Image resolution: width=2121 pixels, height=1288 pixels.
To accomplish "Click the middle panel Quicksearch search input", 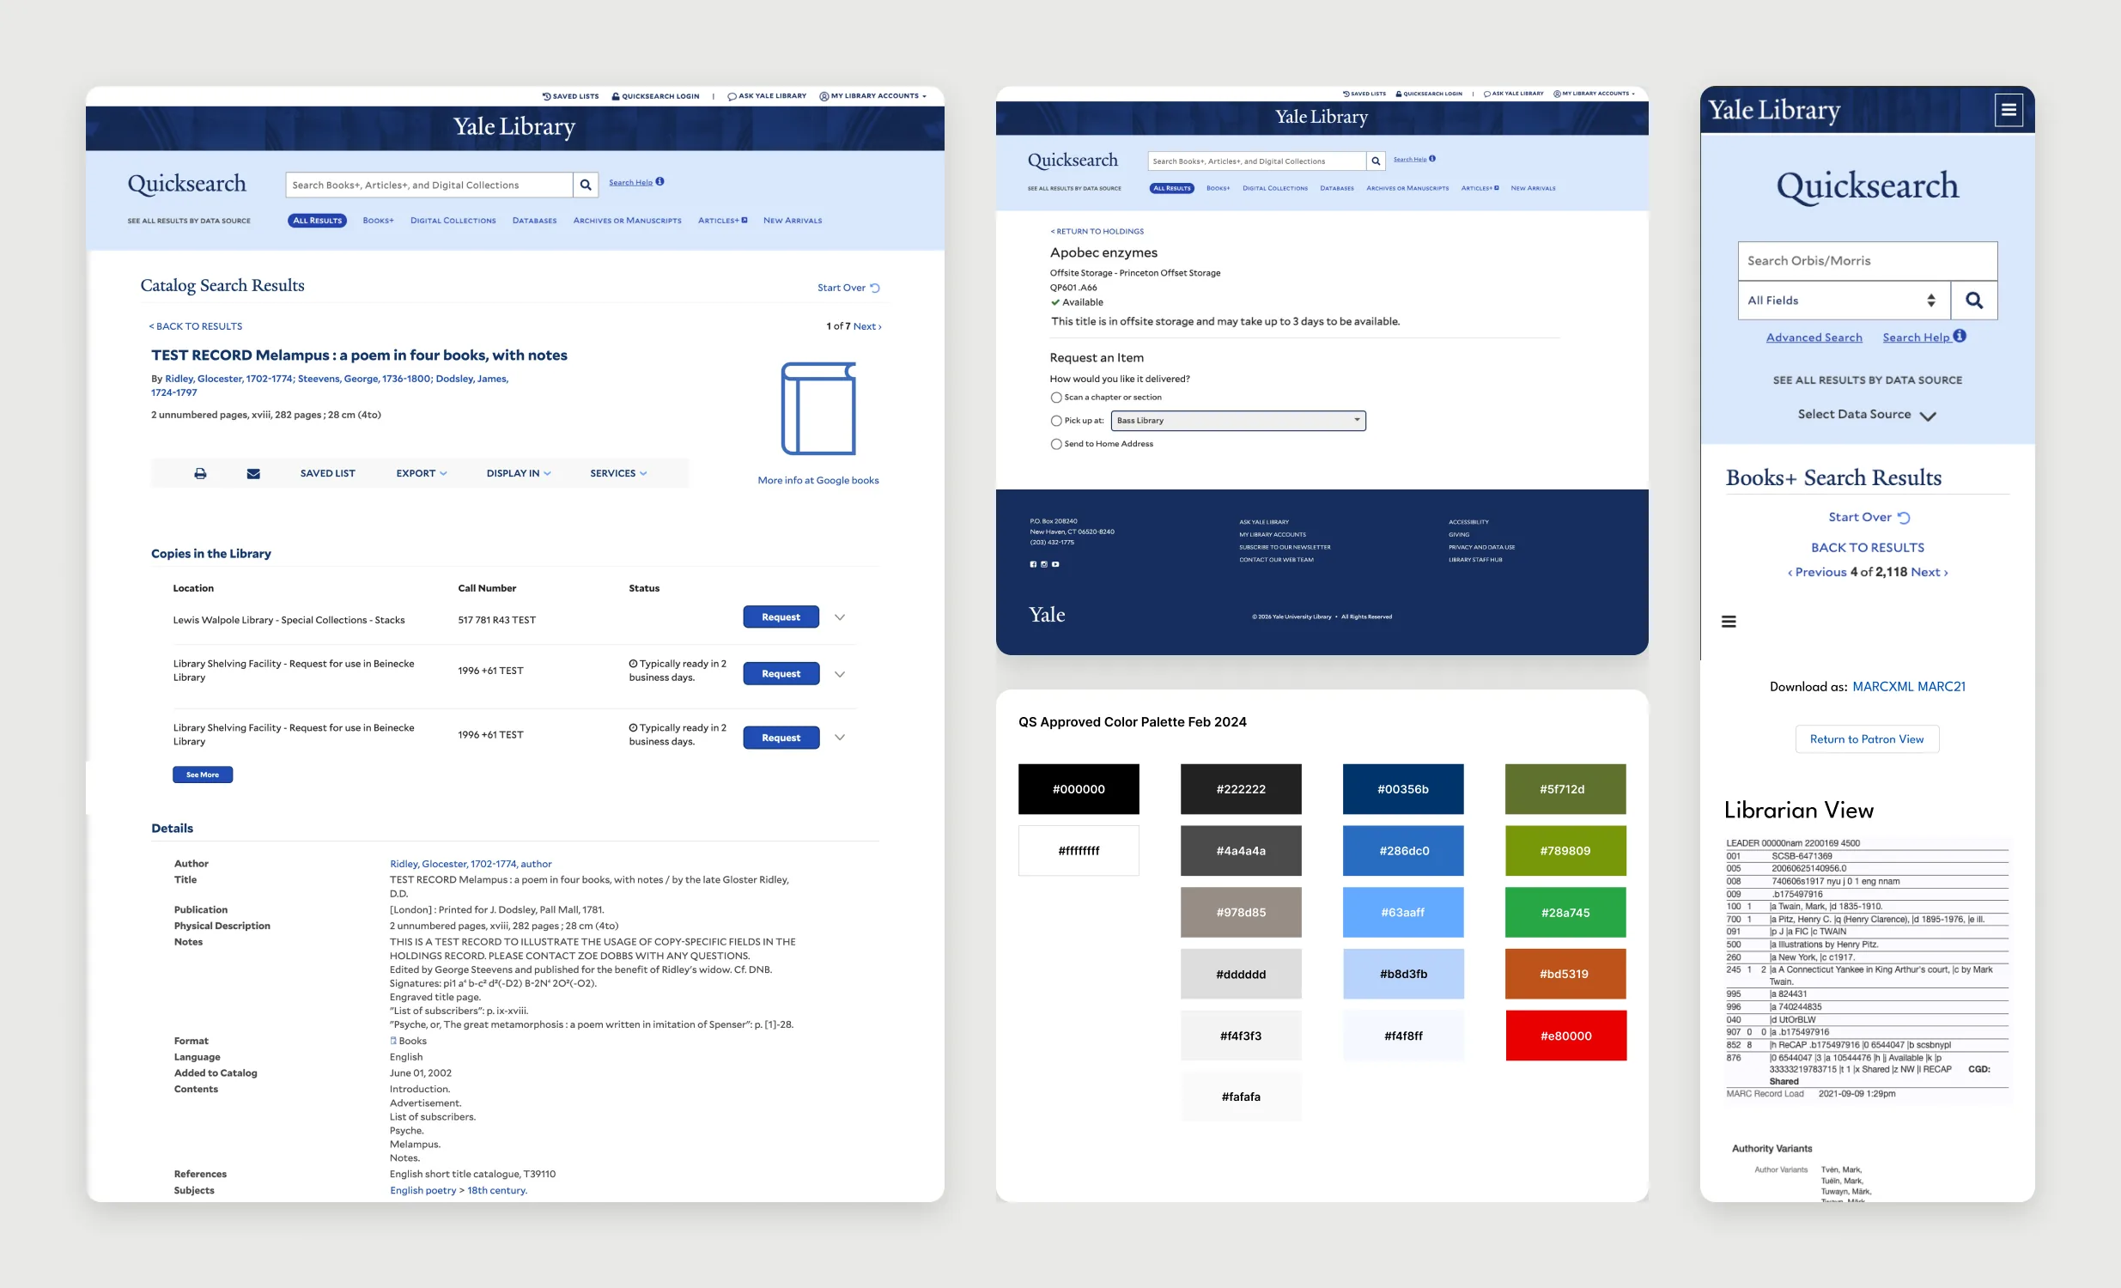I will click(x=1257, y=161).
